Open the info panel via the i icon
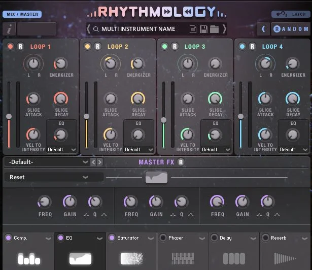 (9, 29)
